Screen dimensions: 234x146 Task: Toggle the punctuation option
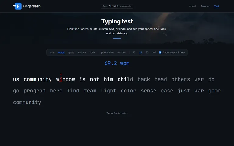tap(108, 52)
